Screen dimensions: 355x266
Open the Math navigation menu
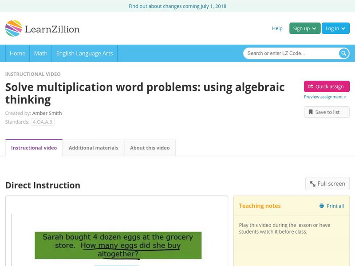[x=40, y=53]
